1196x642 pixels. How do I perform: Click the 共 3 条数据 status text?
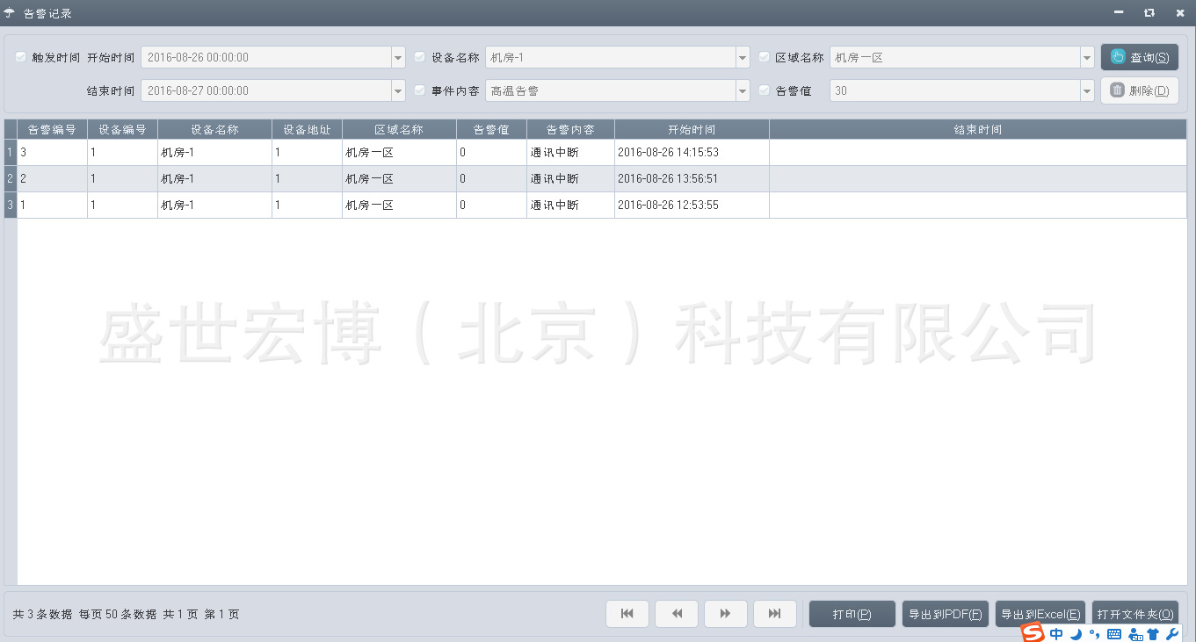(43, 614)
